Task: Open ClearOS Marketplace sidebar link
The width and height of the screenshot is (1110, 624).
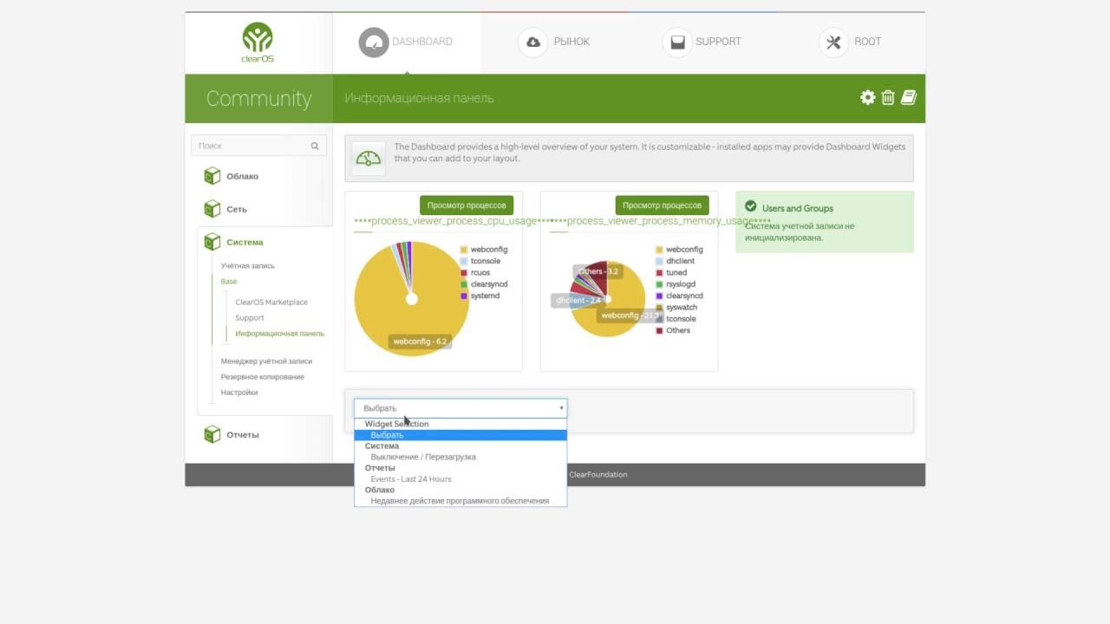Action: point(271,302)
